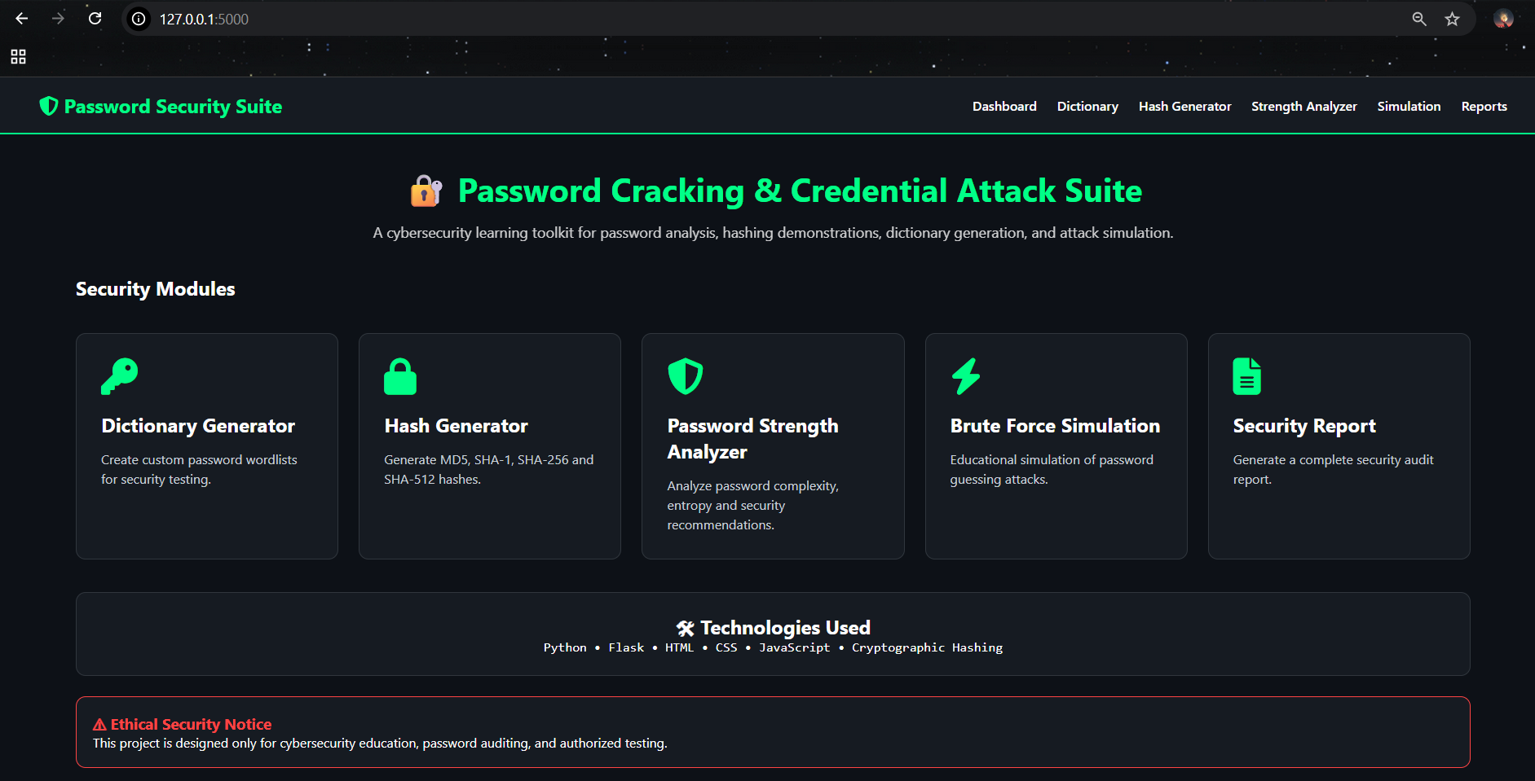Image resolution: width=1535 pixels, height=781 pixels.
Task: Open the Reports nav link
Action: [x=1484, y=107]
